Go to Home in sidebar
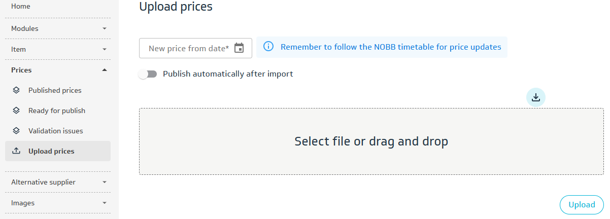 [x=21, y=6]
